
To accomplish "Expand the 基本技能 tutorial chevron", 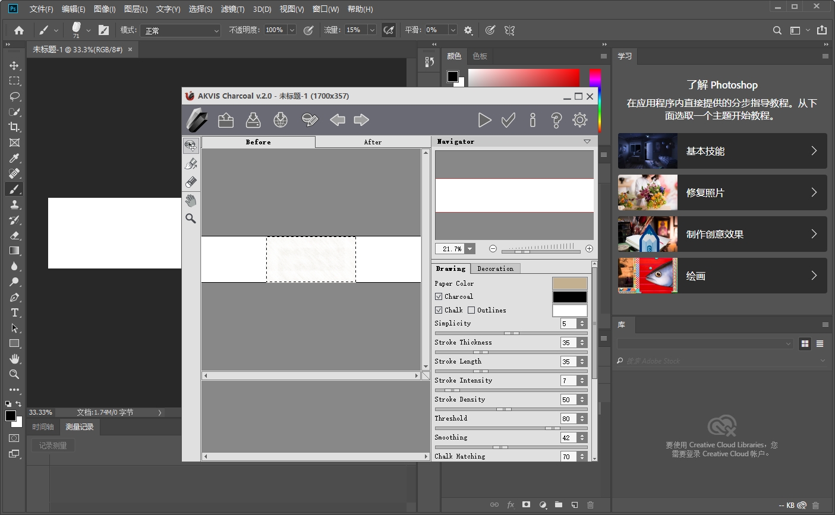I will pos(814,151).
